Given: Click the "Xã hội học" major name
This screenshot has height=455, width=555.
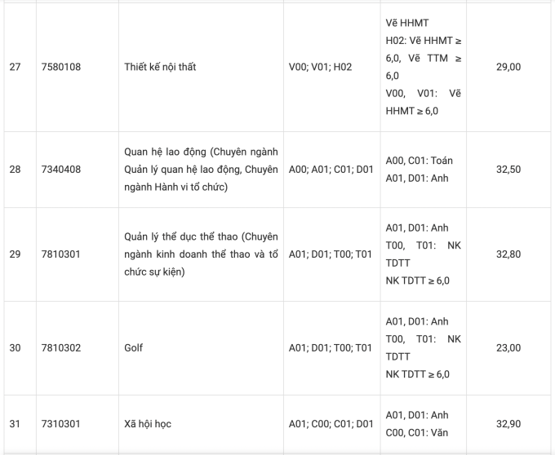Looking at the screenshot, I should point(148,424).
